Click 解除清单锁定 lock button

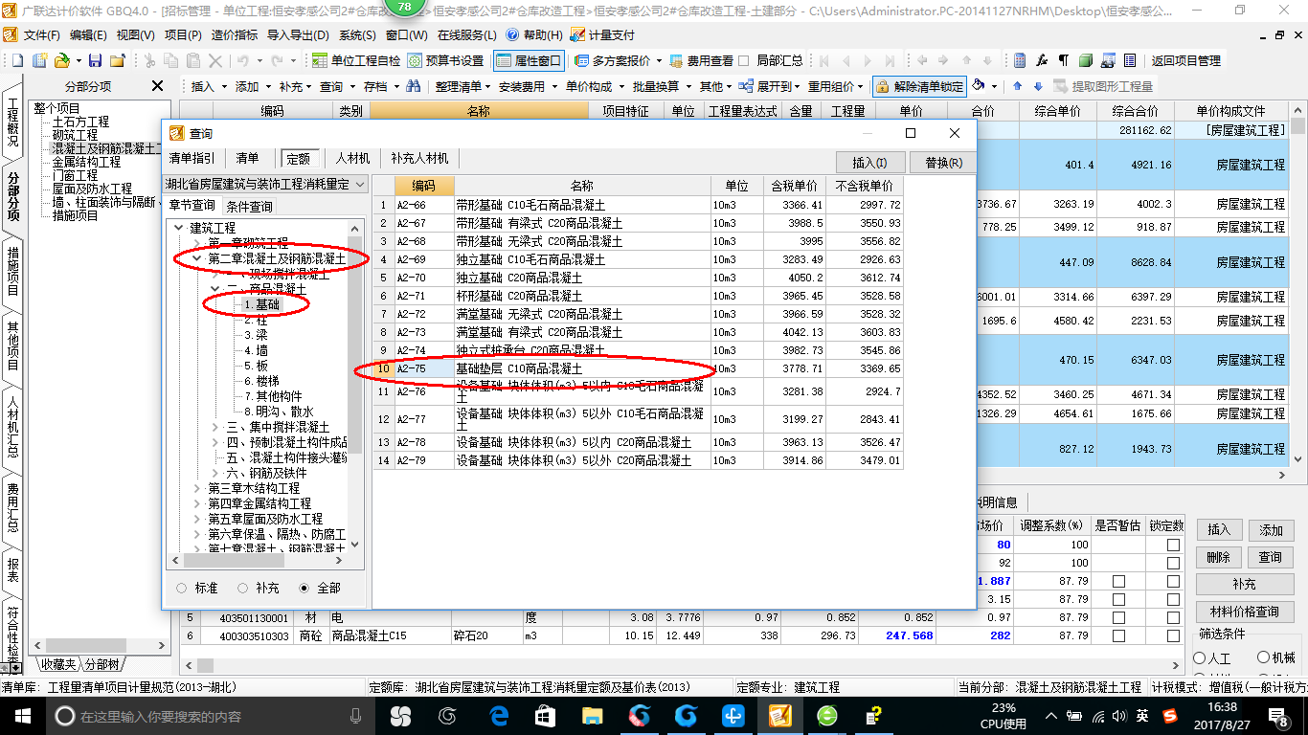tap(919, 86)
